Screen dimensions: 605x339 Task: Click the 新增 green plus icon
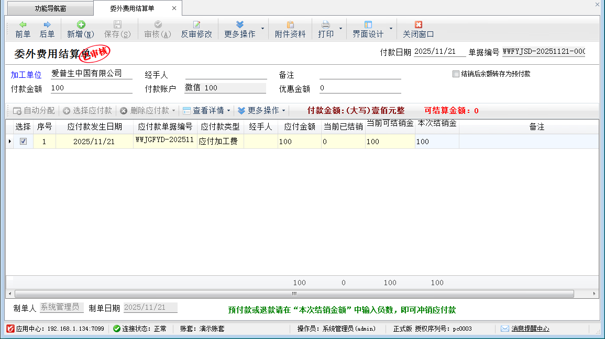coord(81,25)
